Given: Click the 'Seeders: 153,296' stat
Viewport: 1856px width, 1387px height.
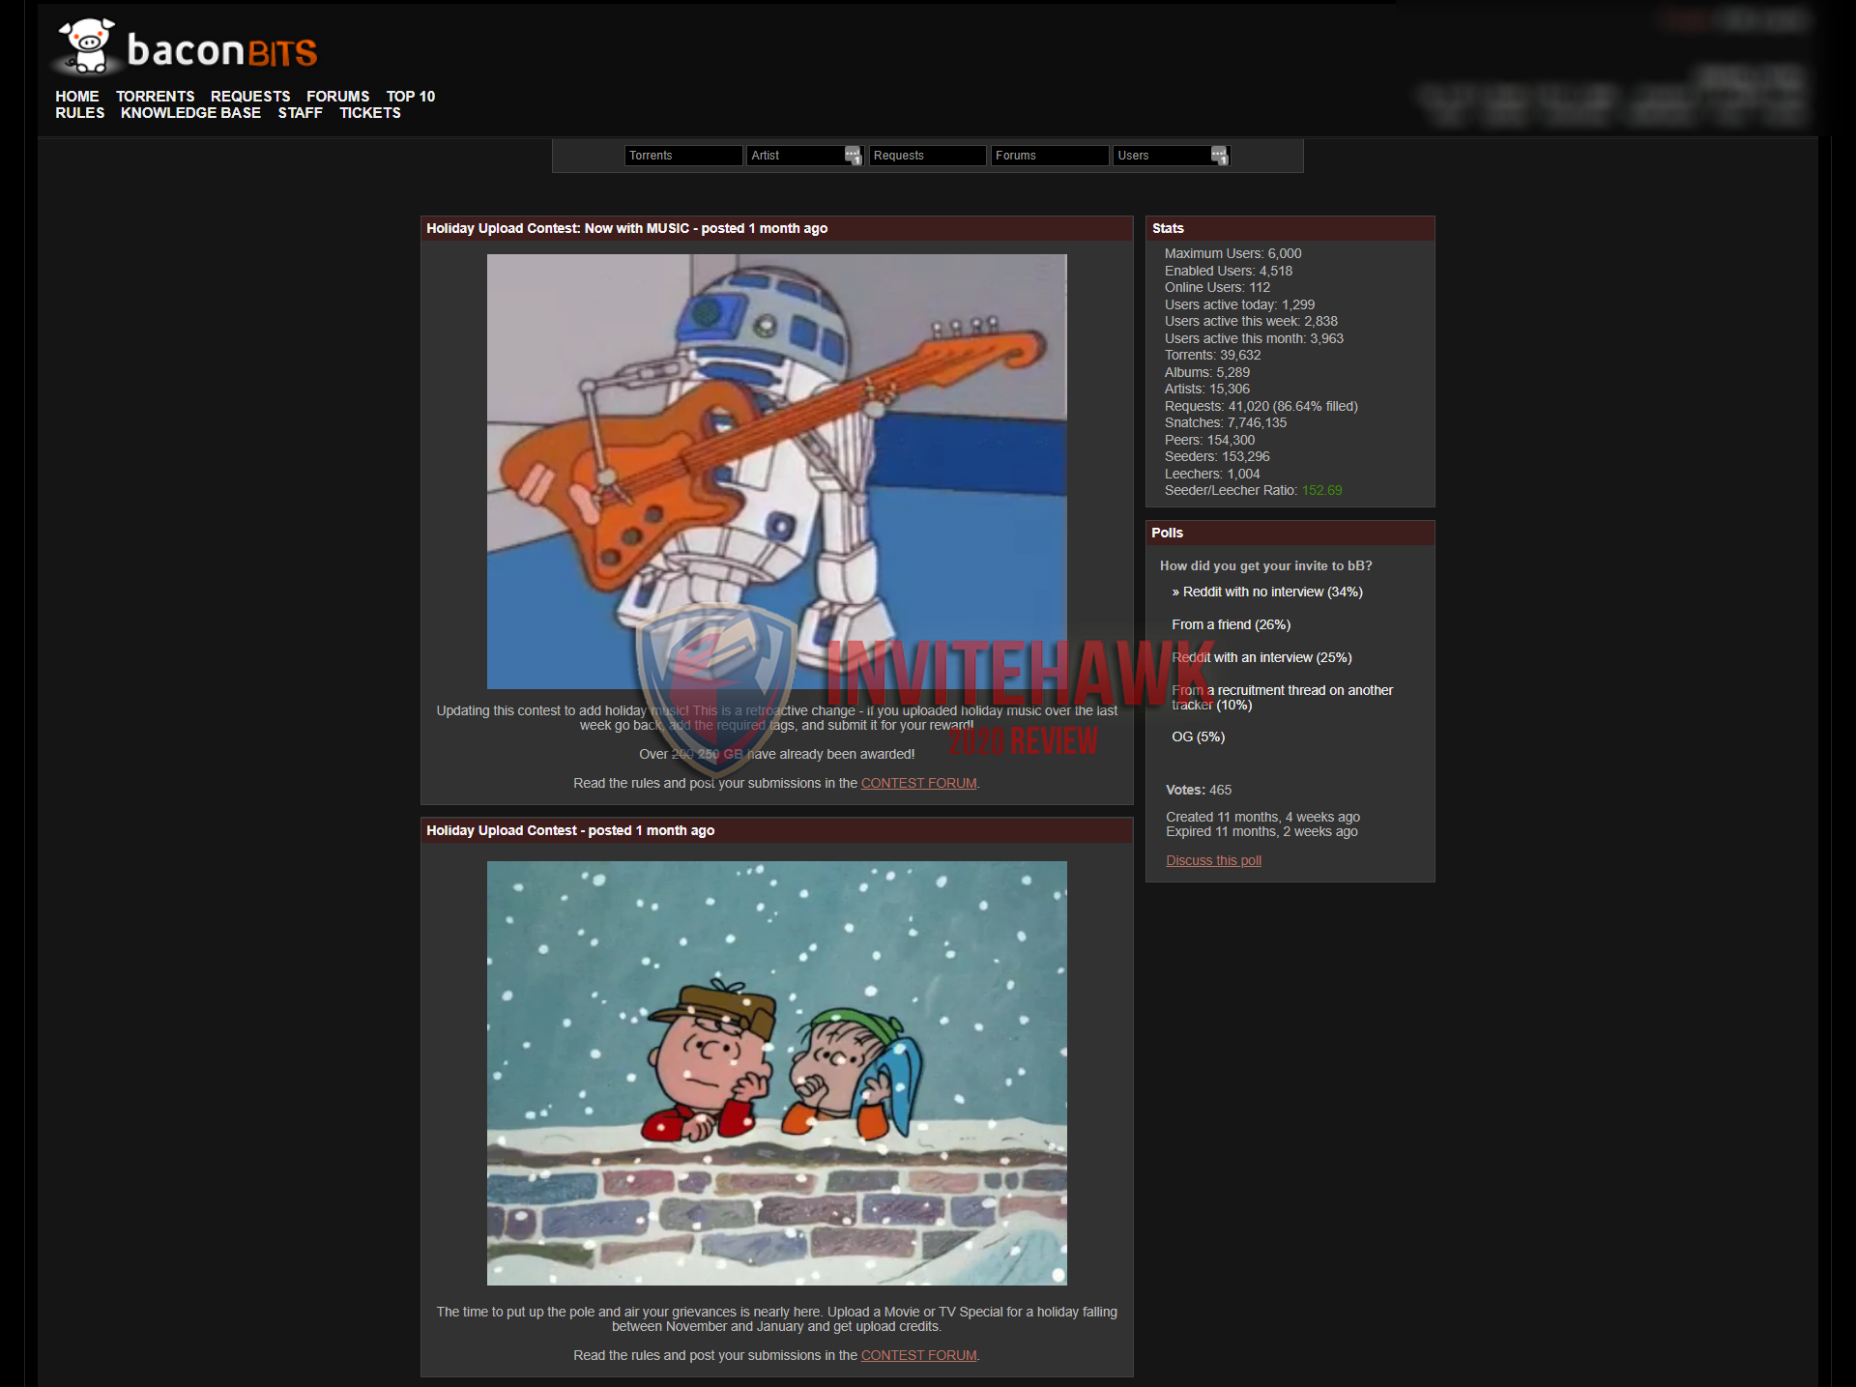Looking at the screenshot, I should 1217,457.
